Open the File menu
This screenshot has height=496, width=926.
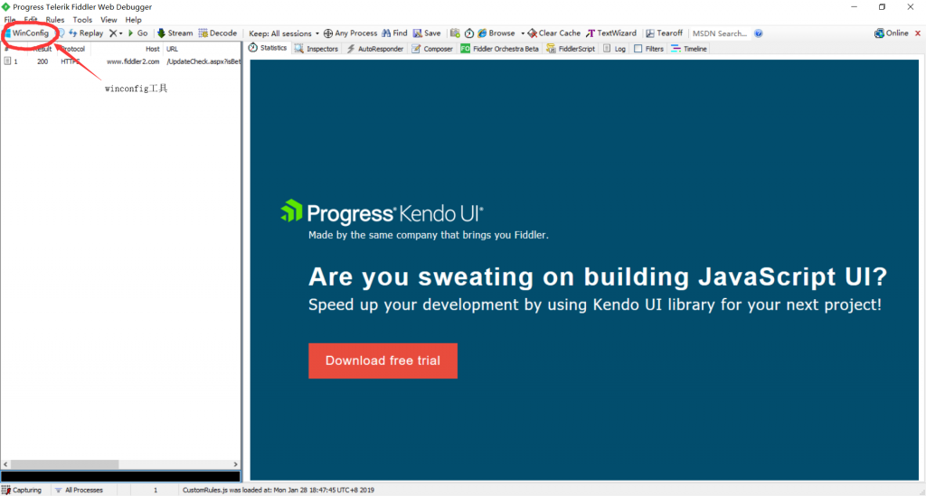coord(10,20)
